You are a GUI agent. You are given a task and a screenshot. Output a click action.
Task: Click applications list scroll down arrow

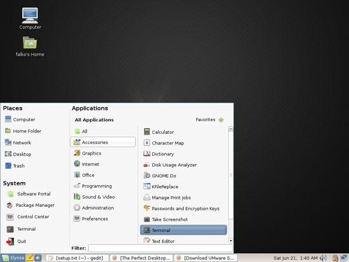[x=231, y=240]
